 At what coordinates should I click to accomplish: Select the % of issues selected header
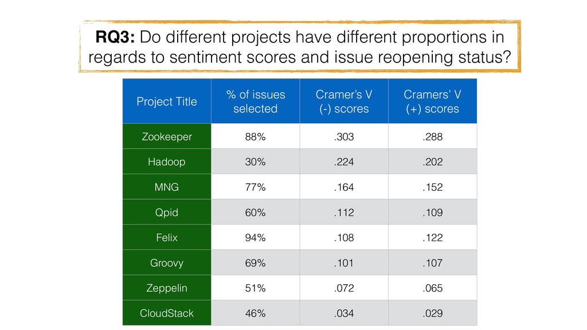click(x=255, y=101)
